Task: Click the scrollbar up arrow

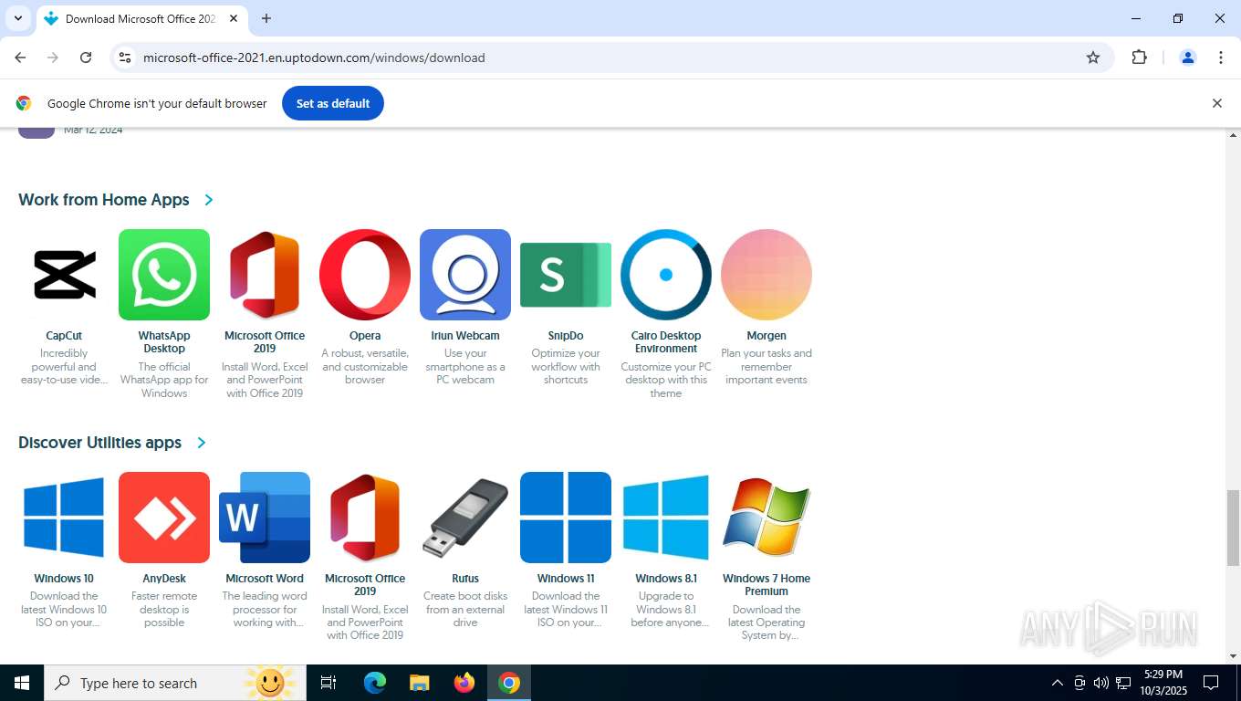Action: pyautogui.click(x=1233, y=135)
